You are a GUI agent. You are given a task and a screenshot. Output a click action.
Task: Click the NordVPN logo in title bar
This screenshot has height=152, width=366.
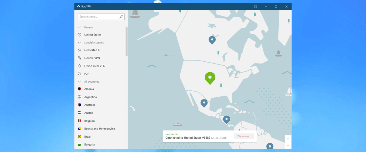click(x=79, y=6)
